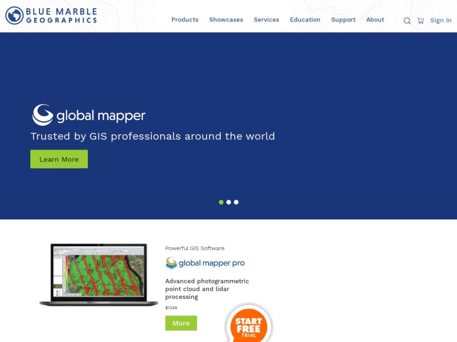
Task: Select the second carousel slide dot
Action: (x=229, y=202)
